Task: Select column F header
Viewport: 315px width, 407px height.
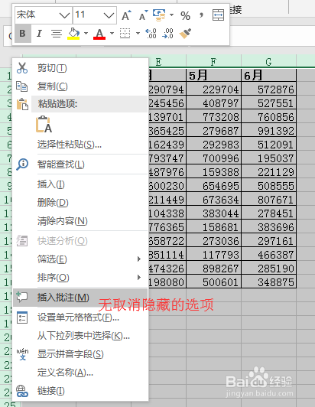Action: click(213, 61)
